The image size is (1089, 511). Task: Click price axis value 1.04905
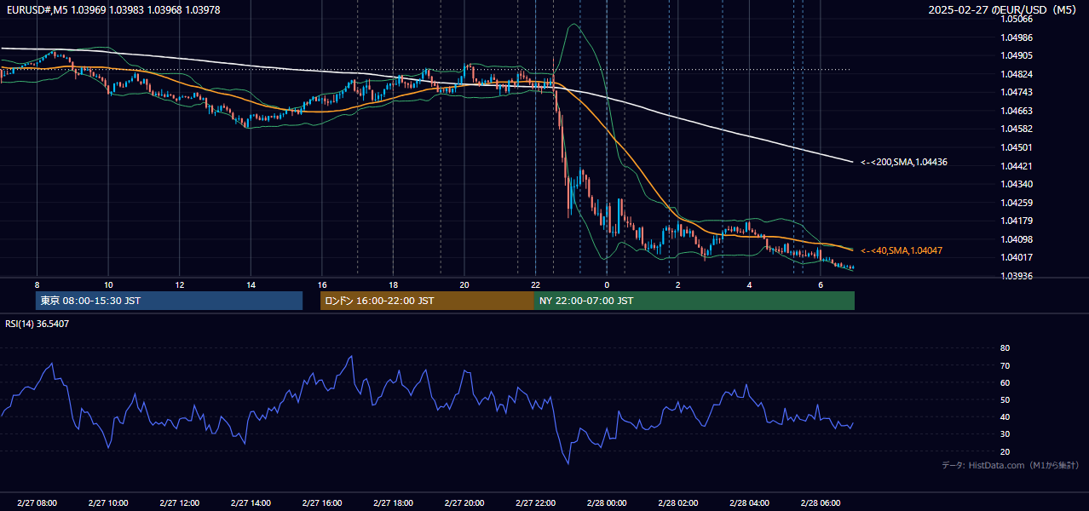(1017, 55)
